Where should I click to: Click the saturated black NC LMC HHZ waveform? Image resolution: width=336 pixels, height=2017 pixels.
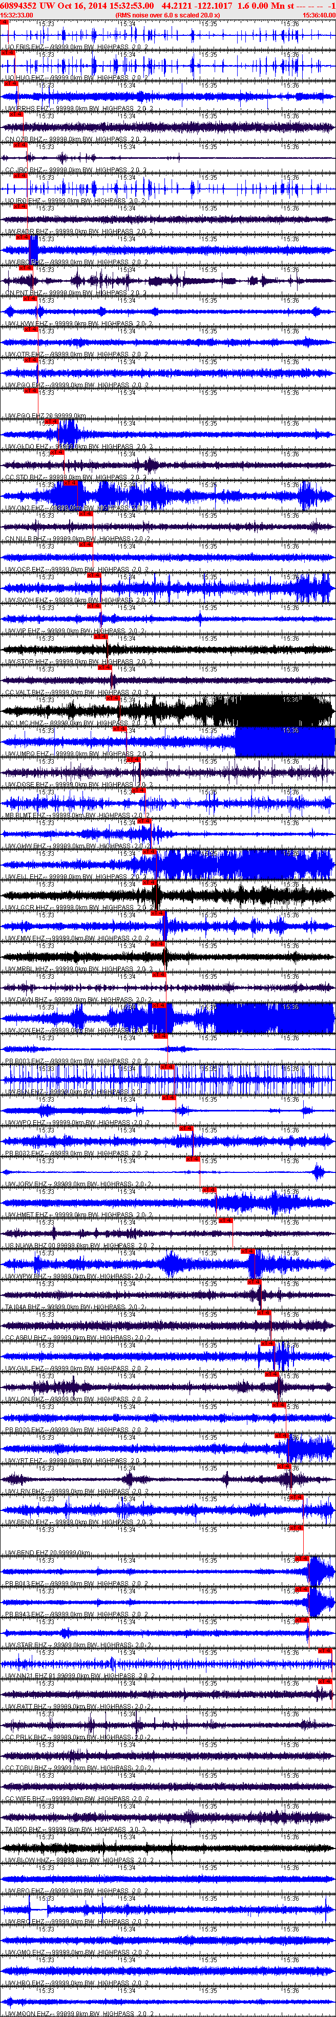click(x=167, y=709)
